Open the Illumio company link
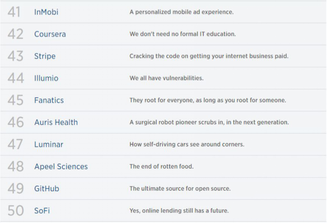This screenshot has height=223, width=327. [x=46, y=78]
